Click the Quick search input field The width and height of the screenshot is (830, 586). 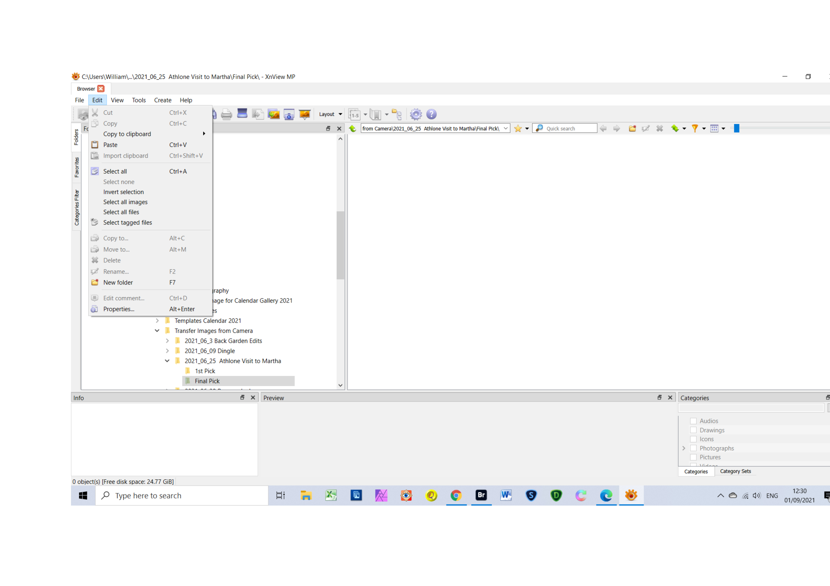point(569,128)
